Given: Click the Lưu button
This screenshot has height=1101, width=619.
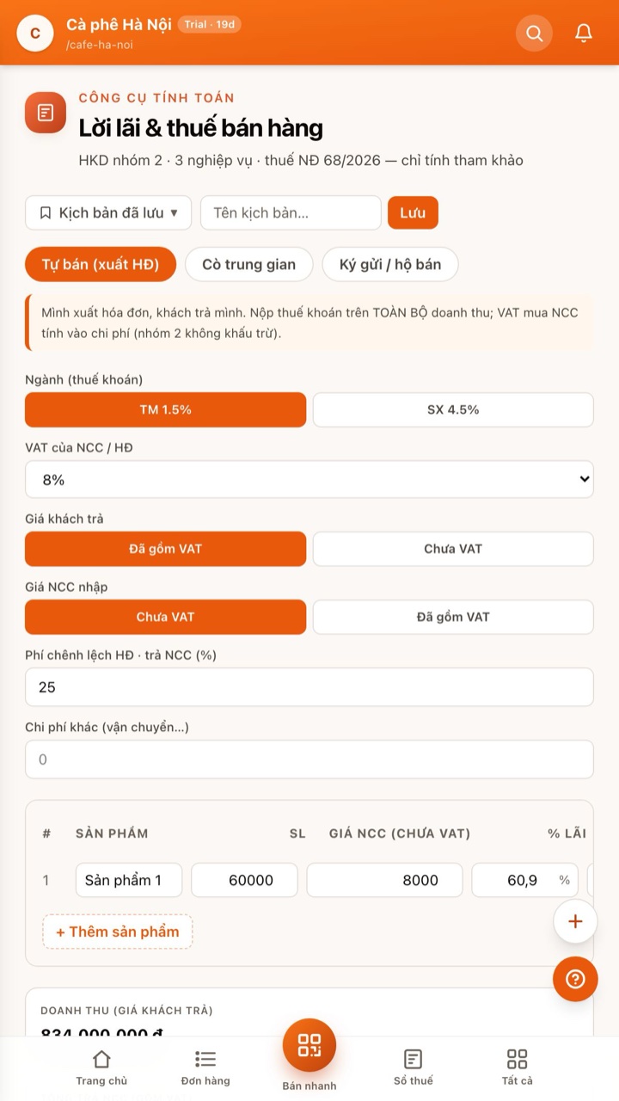Looking at the screenshot, I should (x=413, y=212).
